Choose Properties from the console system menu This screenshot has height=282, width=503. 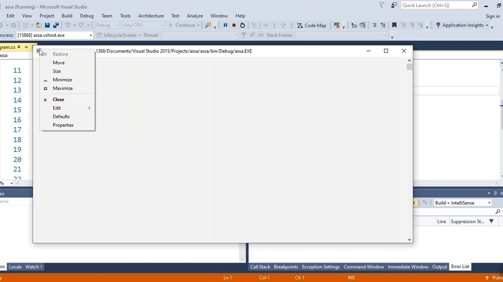pyautogui.click(x=63, y=125)
